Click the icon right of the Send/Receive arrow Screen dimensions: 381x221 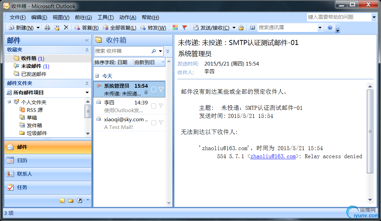click(x=241, y=28)
